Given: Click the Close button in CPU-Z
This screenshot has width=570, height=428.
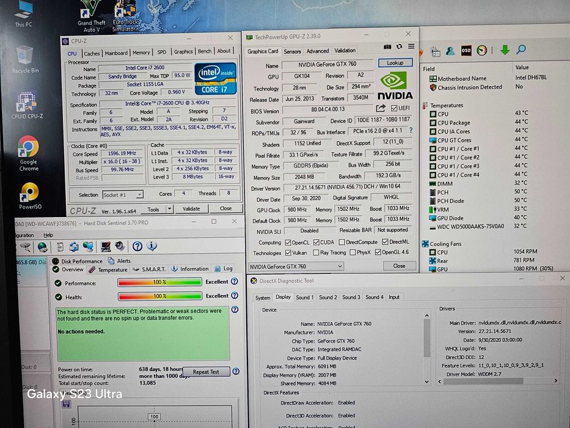Looking at the screenshot, I should (226, 208).
